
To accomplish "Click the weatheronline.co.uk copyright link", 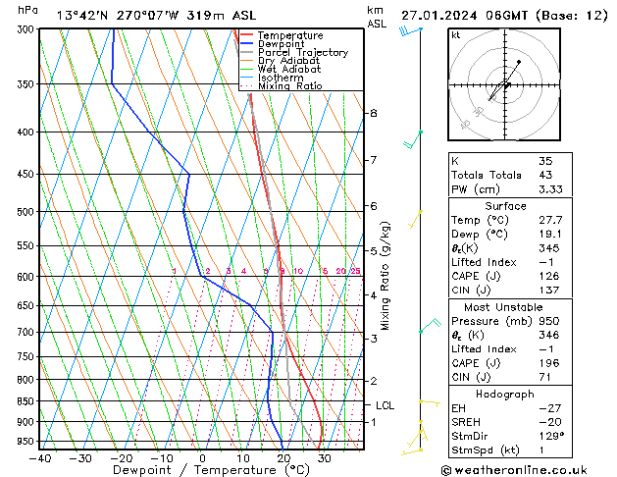I will (x=514, y=470).
